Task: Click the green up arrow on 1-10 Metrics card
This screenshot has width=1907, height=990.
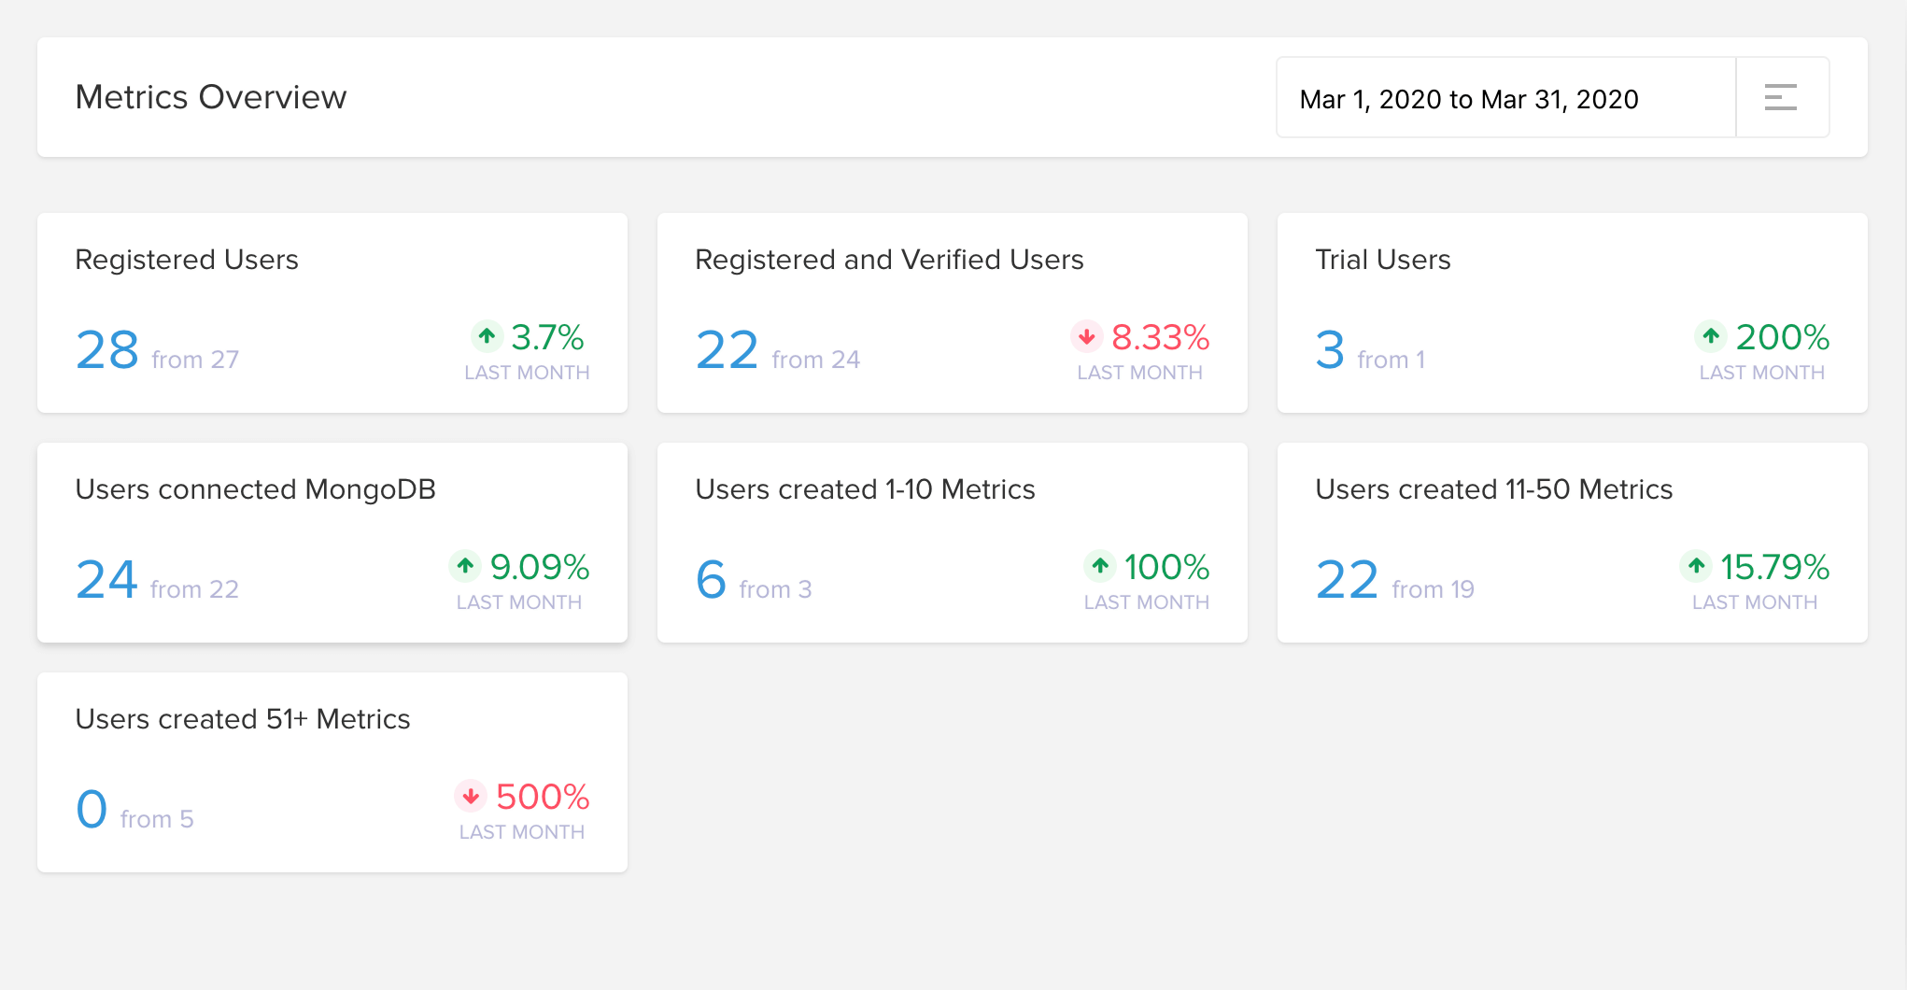Action: point(1100,565)
